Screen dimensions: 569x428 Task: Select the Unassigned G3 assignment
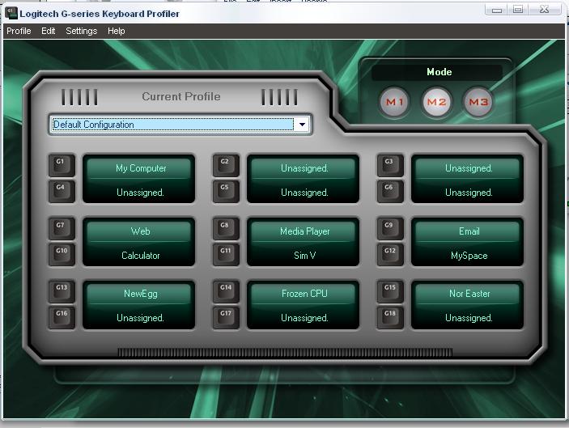469,168
